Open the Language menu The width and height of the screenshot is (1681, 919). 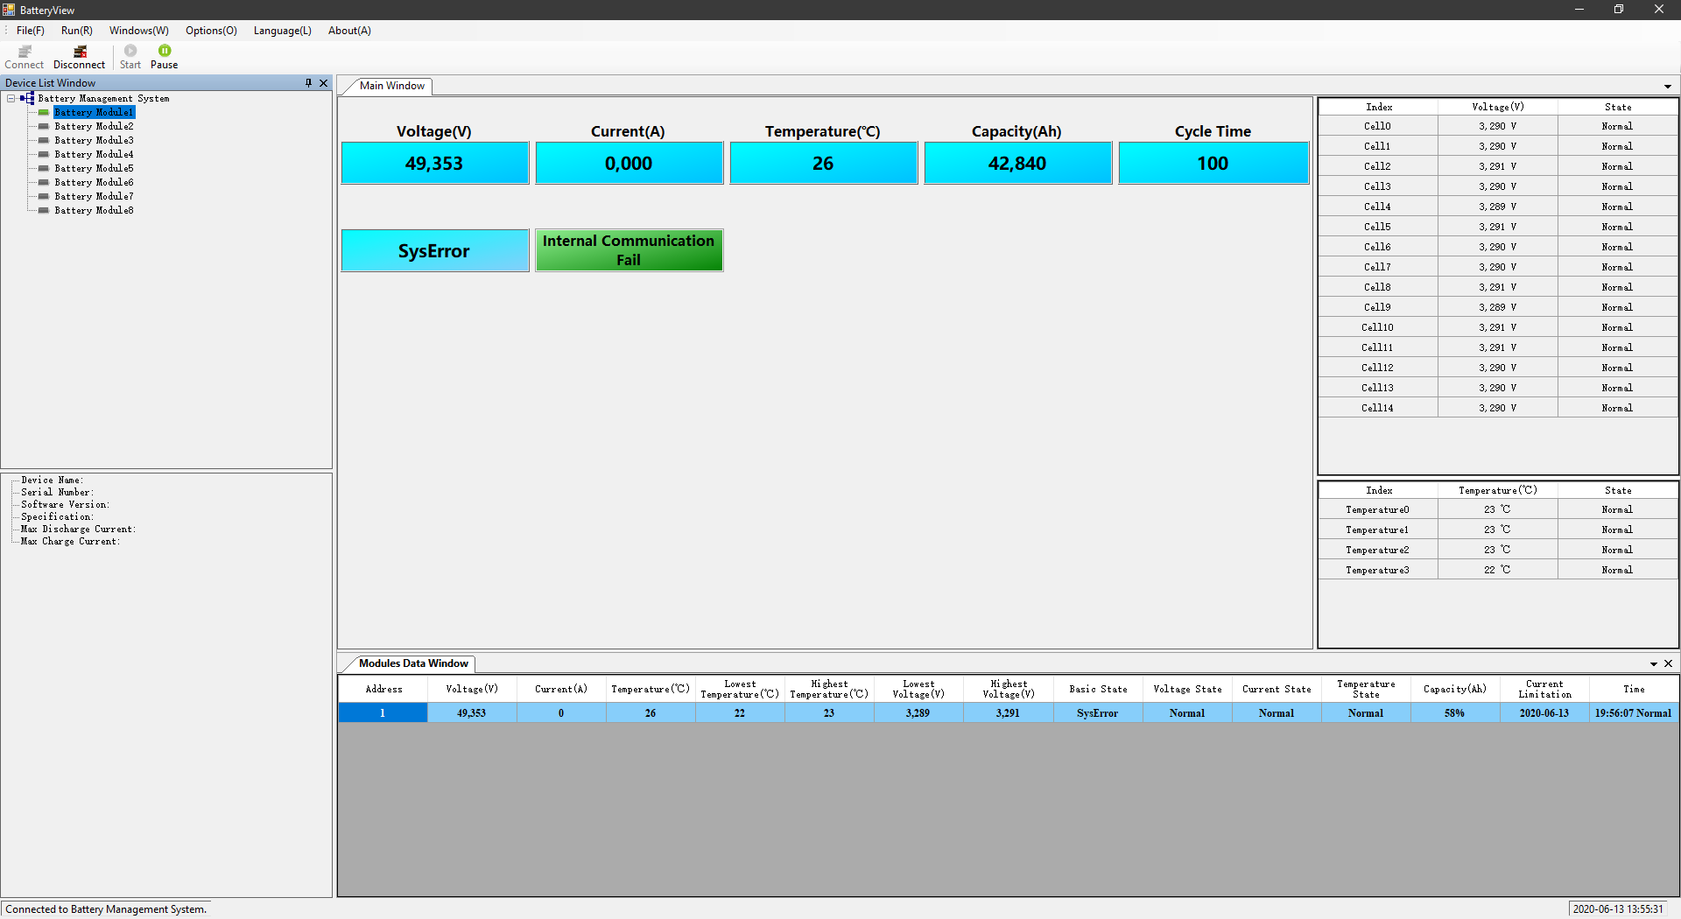[x=282, y=31]
